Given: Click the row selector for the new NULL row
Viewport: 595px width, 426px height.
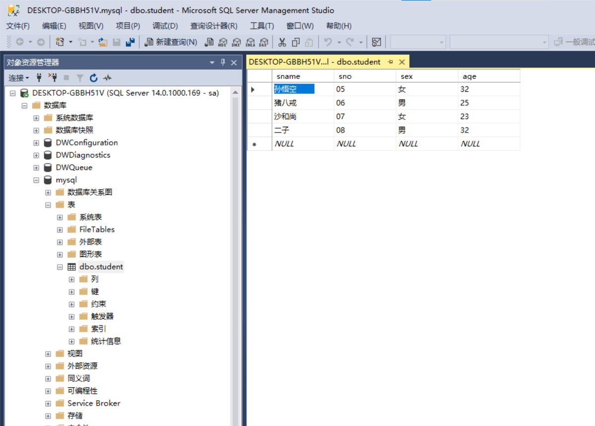Looking at the screenshot, I should 260,144.
